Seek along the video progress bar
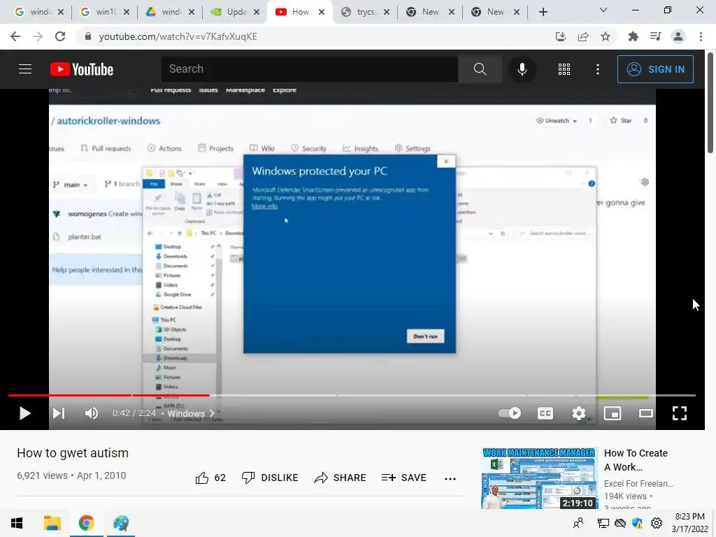 (352, 395)
